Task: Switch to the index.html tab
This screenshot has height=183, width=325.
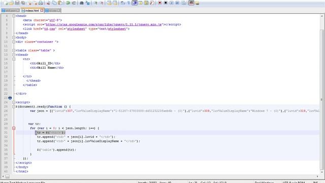Action: point(32,10)
